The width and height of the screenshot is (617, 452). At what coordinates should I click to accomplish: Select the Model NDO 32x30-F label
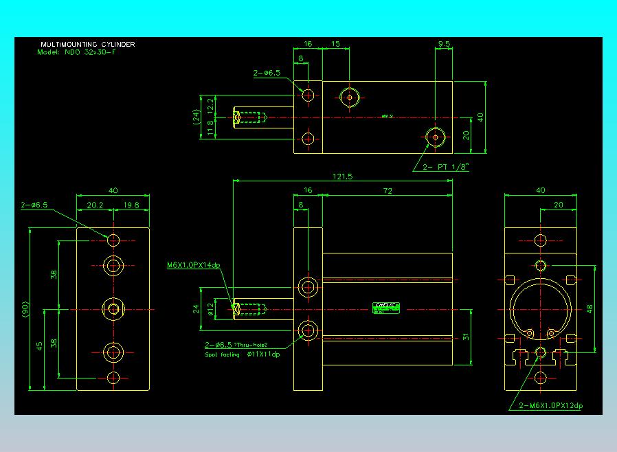point(76,52)
